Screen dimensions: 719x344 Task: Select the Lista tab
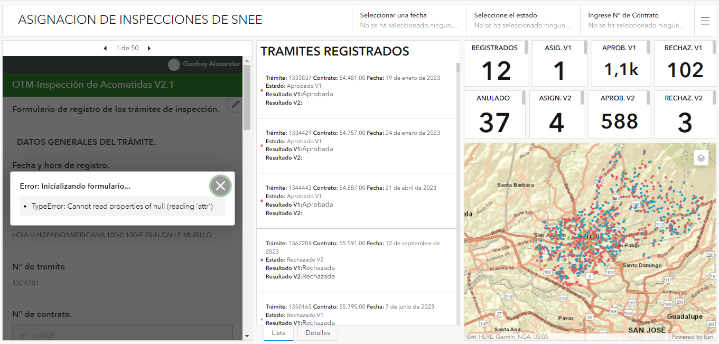[278, 333]
